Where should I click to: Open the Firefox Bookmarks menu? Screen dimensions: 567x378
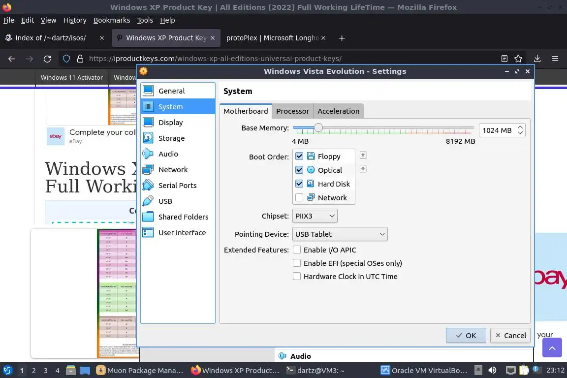[x=112, y=20]
